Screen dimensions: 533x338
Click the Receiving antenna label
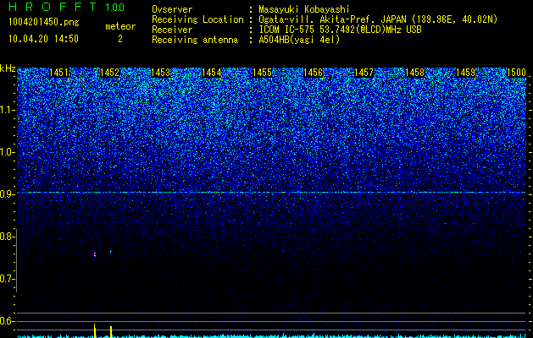tap(195, 40)
